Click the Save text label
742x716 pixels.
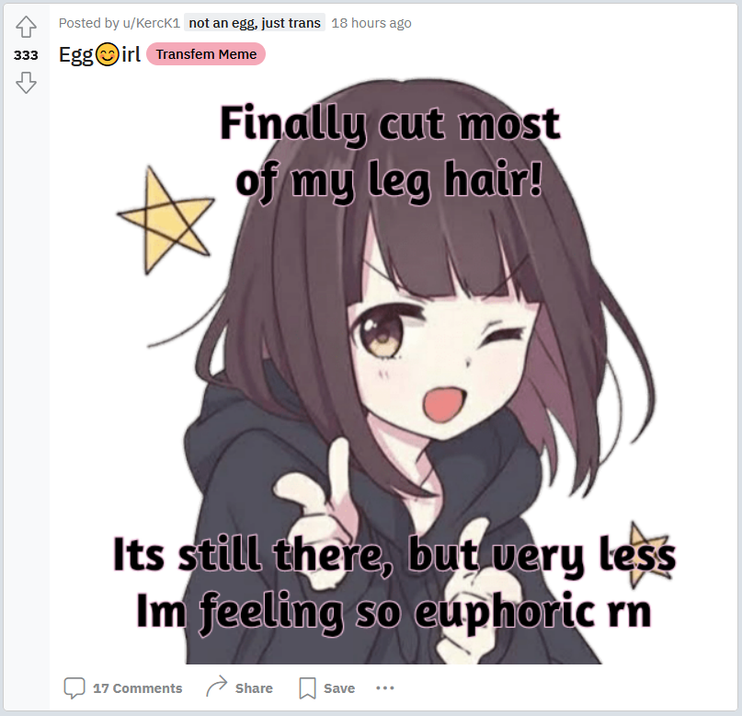(339, 688)
